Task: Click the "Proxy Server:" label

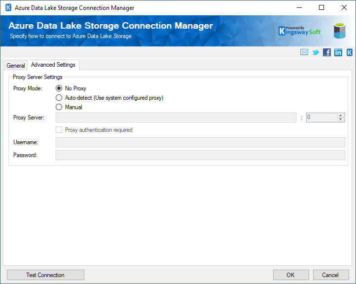Action: [29, 118]
